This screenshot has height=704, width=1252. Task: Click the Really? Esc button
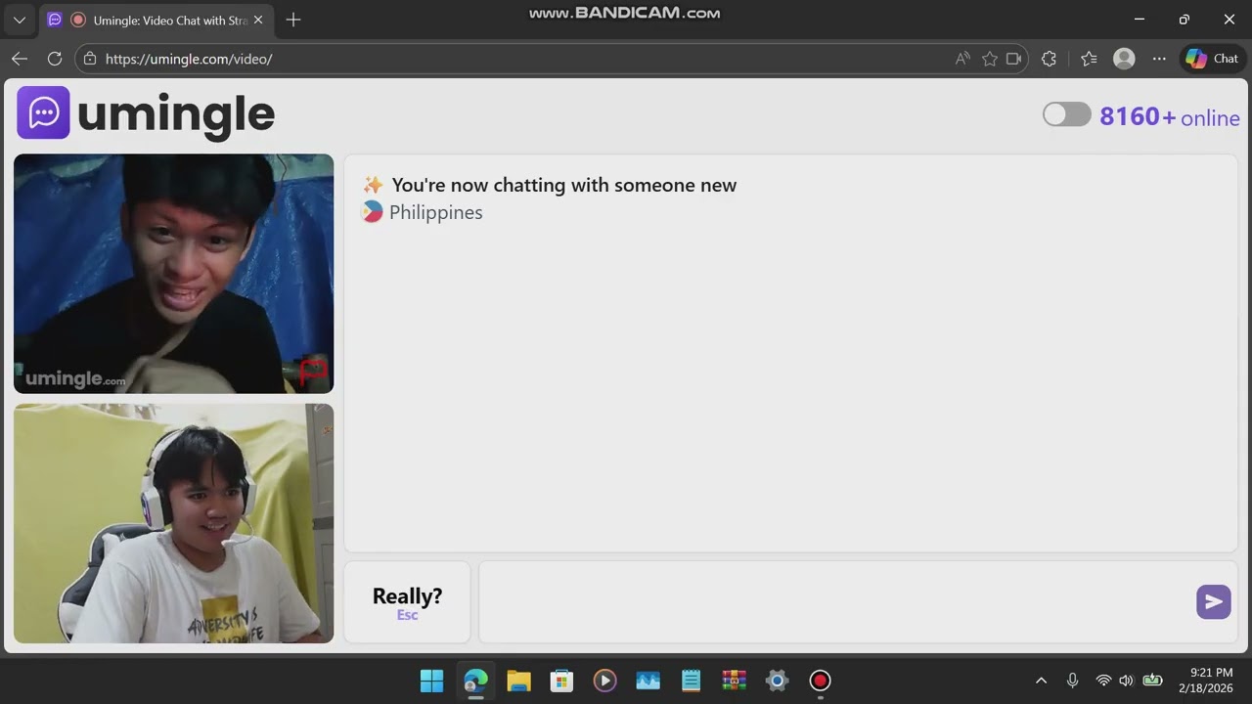[x=407, y=602]
